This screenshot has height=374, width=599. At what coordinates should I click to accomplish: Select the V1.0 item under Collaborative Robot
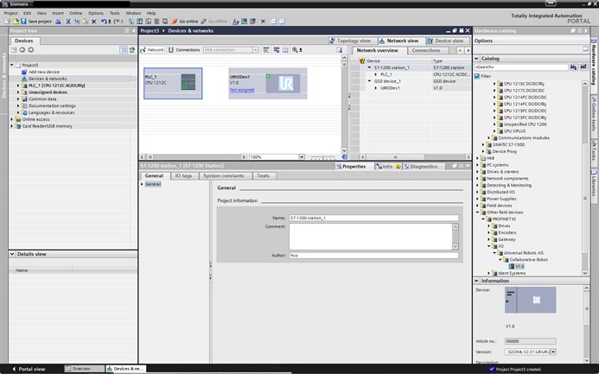pos(519,266)
